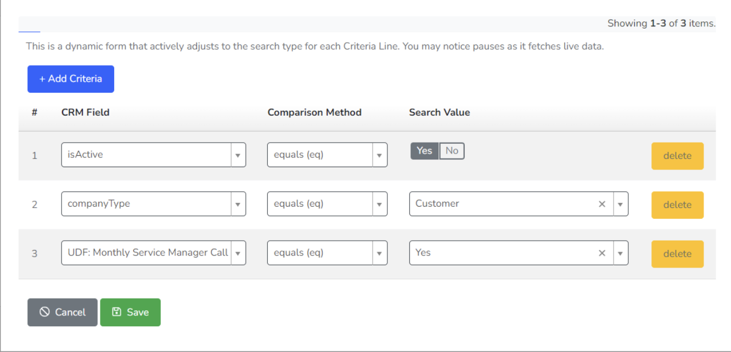
Task: Open comparison method dropdown for row 1
Action: coord(379,155)
